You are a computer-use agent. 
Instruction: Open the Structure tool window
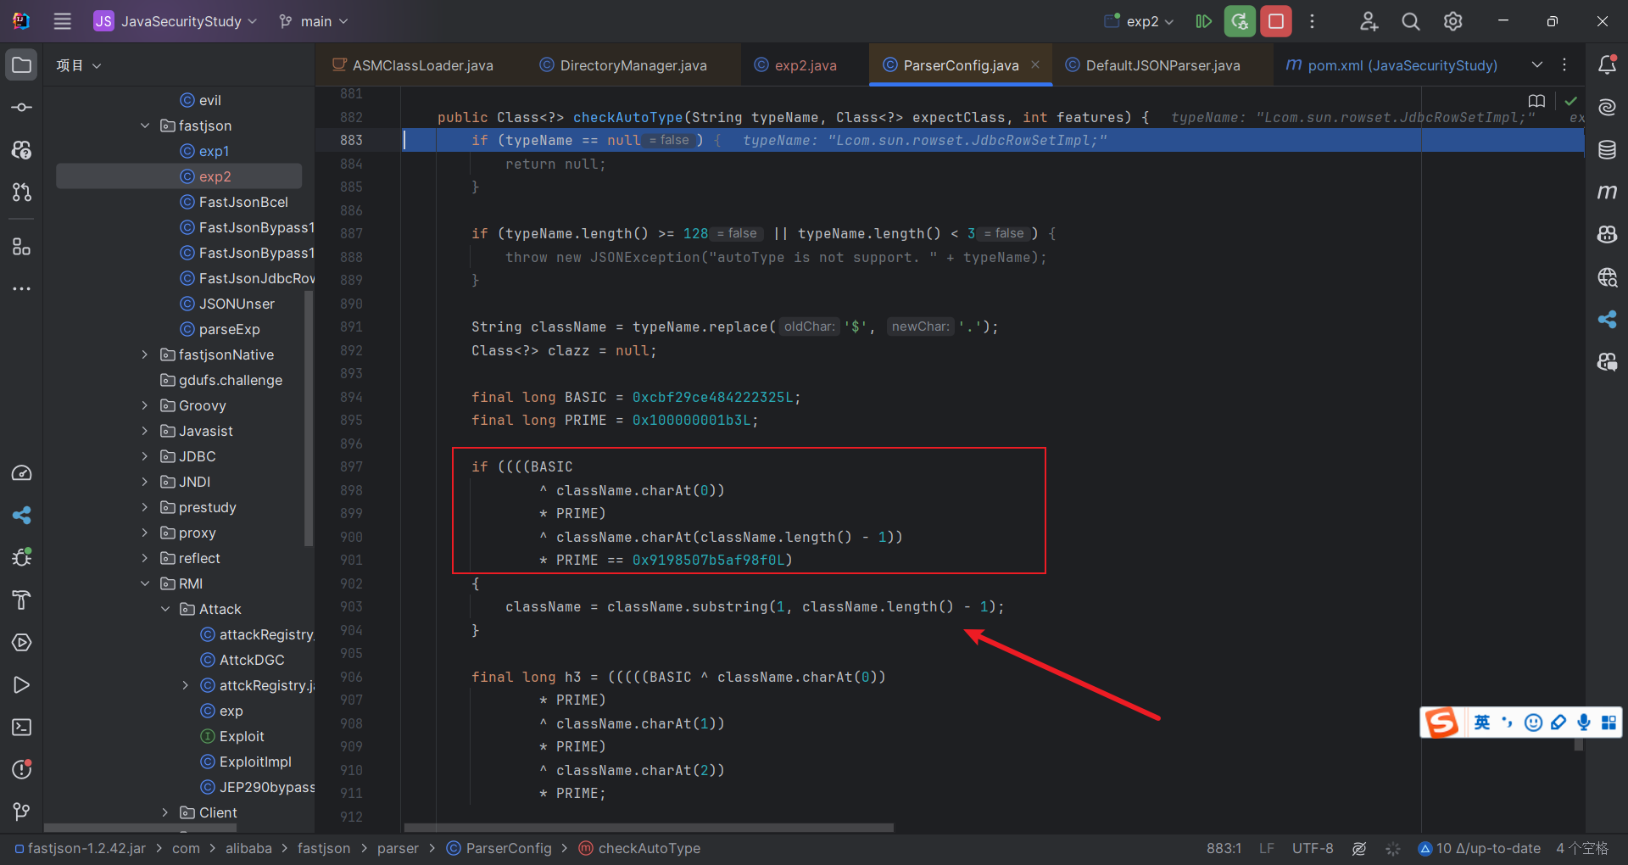[22, 247]
